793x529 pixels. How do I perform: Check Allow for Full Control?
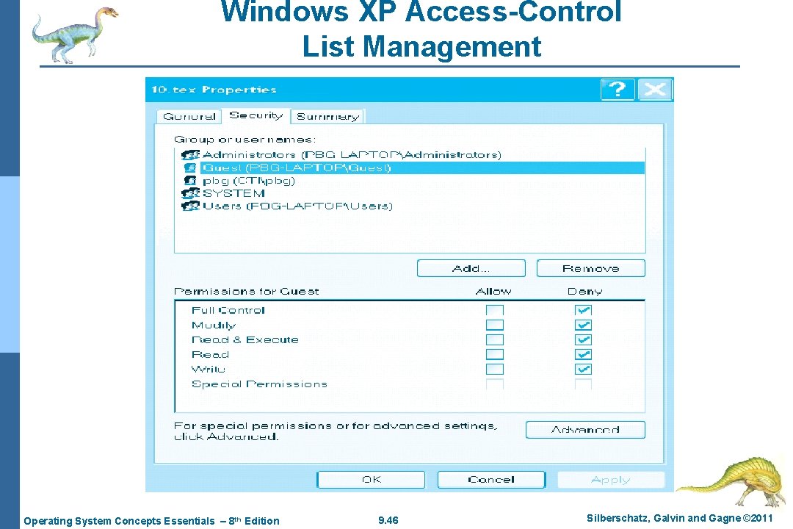[495, 310]
